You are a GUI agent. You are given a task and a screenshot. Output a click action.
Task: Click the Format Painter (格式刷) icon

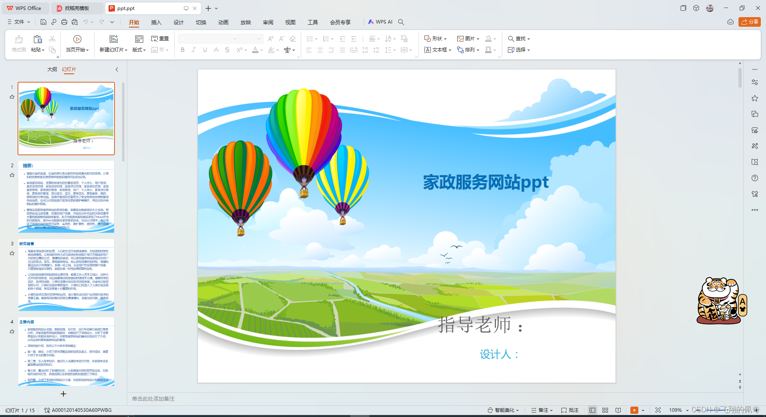(19, 39)
